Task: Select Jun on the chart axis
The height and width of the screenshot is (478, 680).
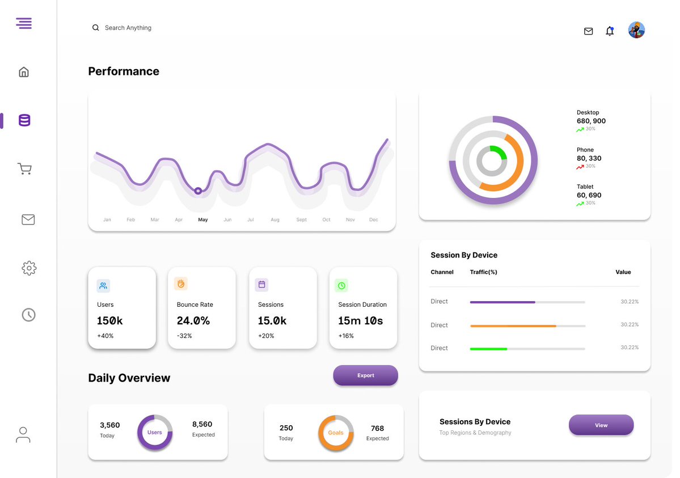Action: pos(227,219)
